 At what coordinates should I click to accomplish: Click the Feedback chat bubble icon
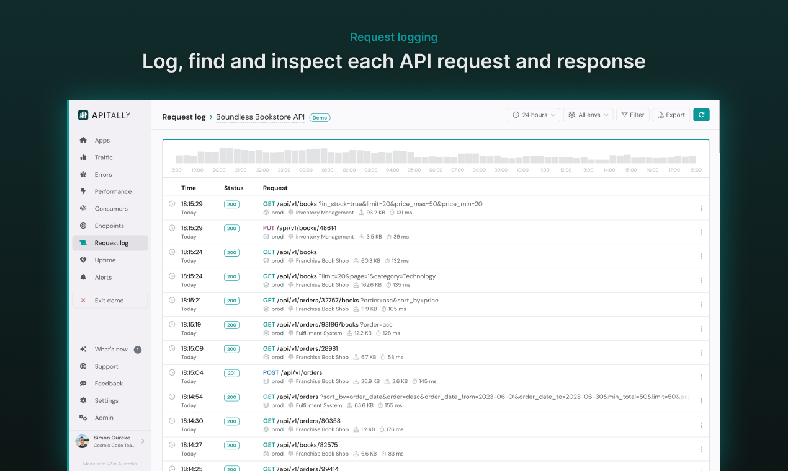pyautogui.click(x=83, y=384)
